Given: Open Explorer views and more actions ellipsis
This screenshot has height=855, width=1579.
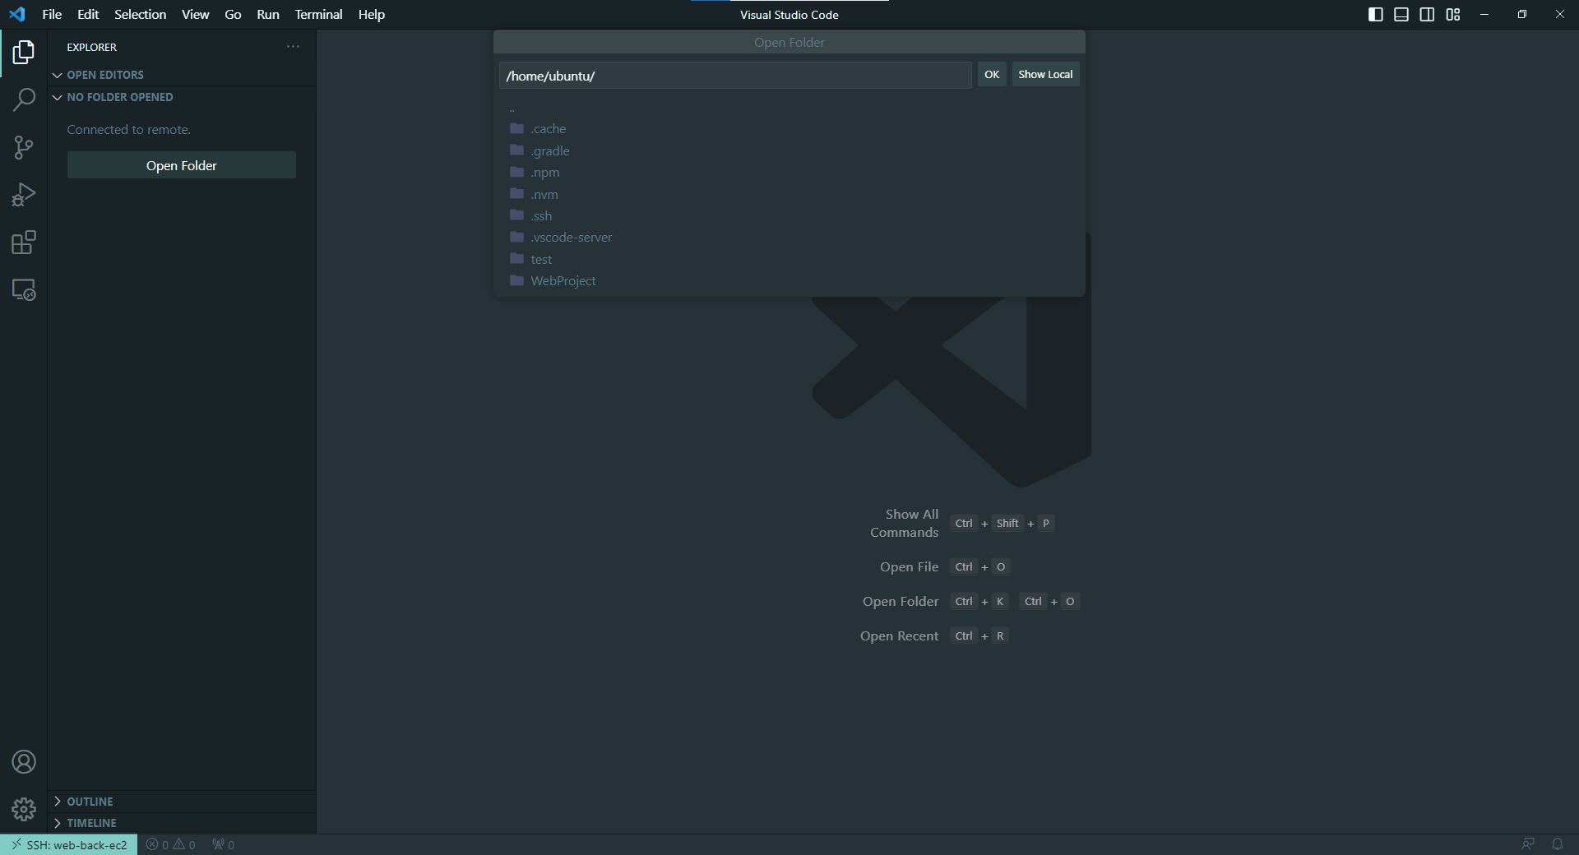Looking at the screenshot, I should 293,47.
